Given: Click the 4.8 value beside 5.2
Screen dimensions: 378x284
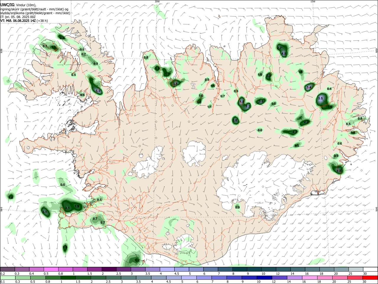Looking at the screenshot, I should [242, 101].
